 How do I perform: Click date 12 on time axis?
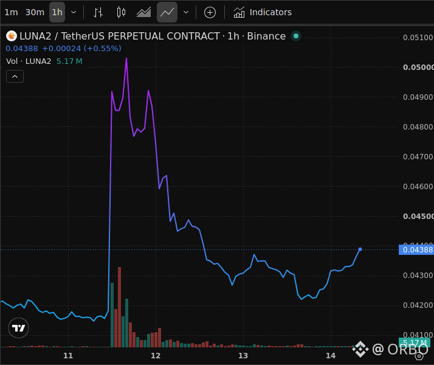click(x=156, y=356)
